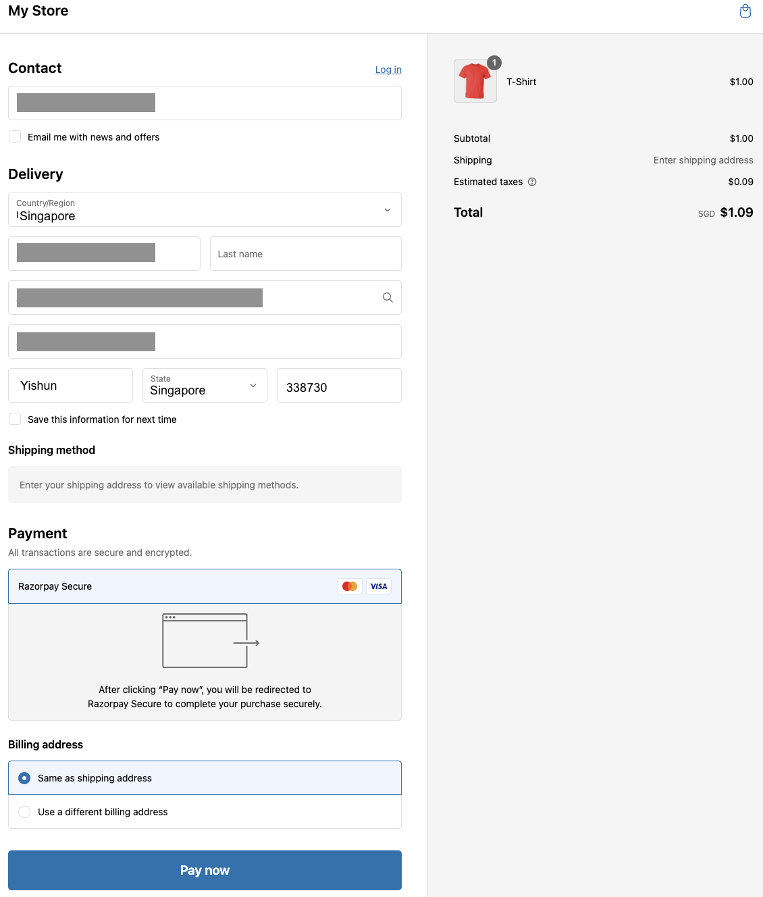Image resolution: width=763 pixels, height=897 pixels.
Task: Focus the first name input field
Action: point(104,253)
